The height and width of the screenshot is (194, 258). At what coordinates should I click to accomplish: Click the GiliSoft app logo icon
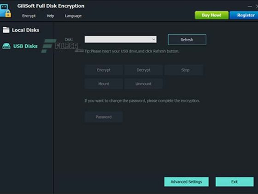6,11
